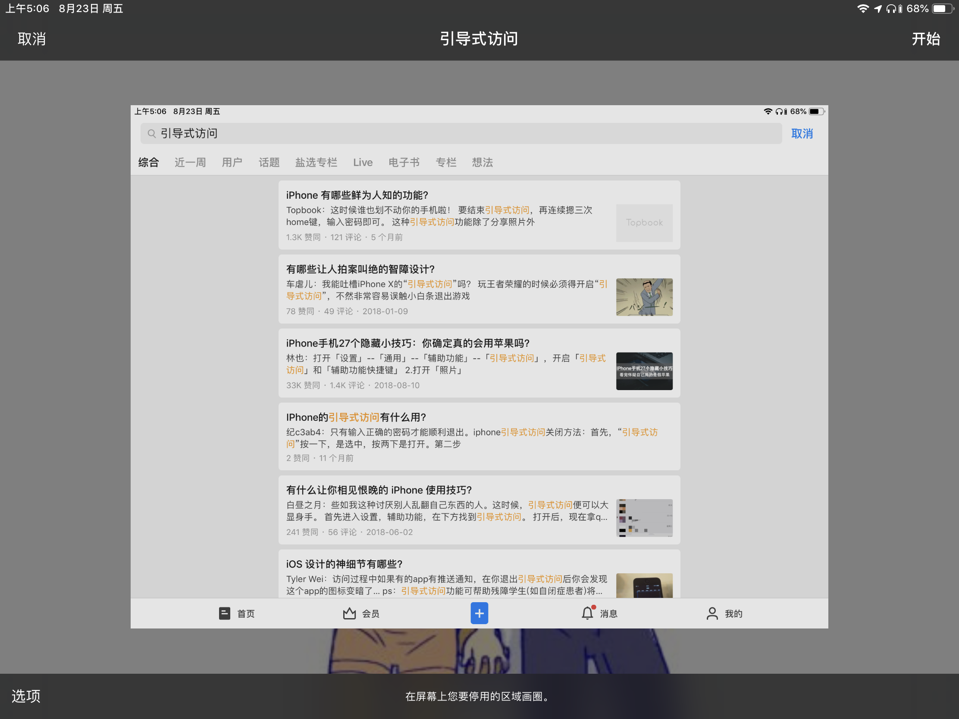Switch to the 近一周 tab
The width and height of the screenshot is (959, 719).
pyautogui.click(x=190, y=163)
